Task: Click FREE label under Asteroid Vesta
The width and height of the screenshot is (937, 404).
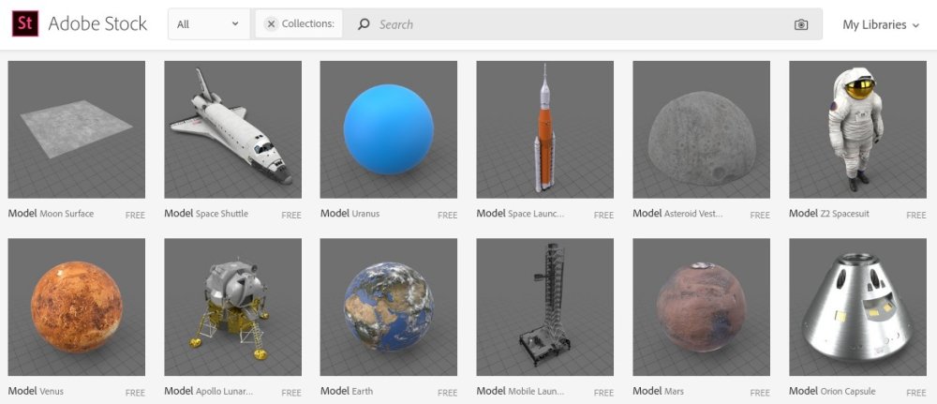Action: click(x=760, y=216)
